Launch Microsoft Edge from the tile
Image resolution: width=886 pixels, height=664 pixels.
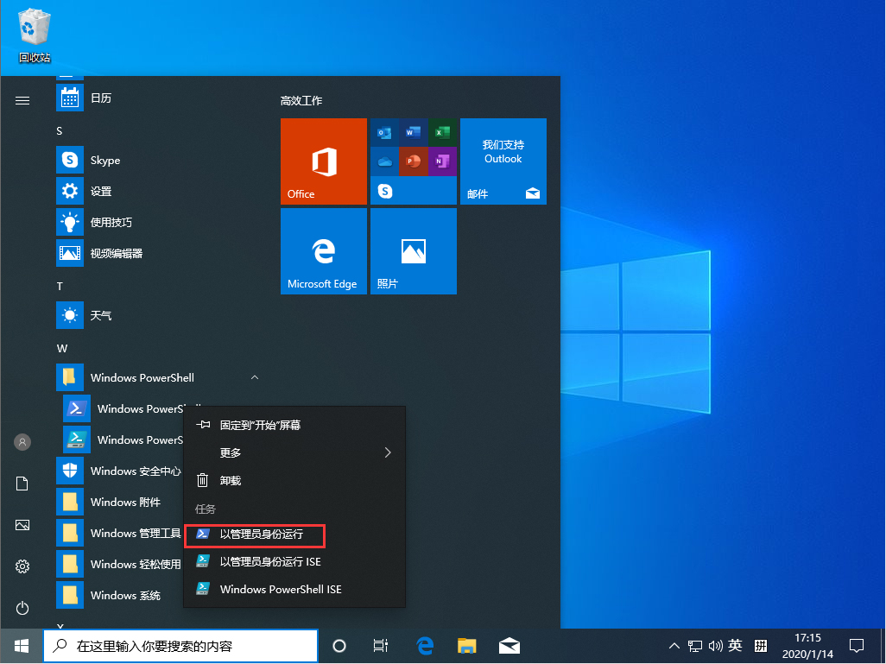[x=324, y=251]
